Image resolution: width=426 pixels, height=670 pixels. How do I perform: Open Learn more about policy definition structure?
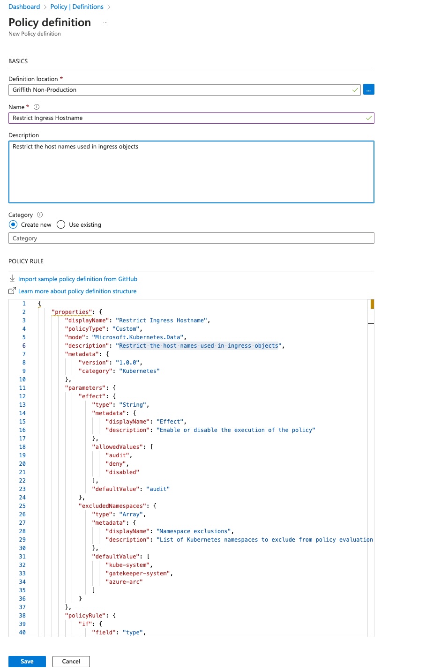77,291
